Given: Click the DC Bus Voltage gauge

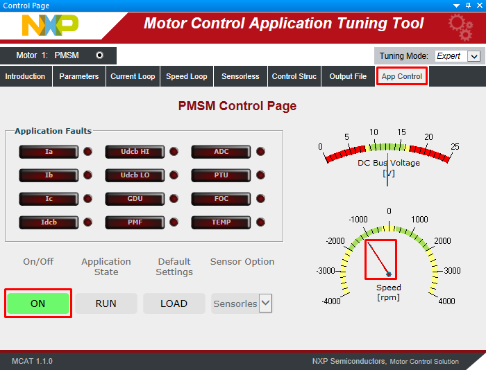Looking at the screenshot, I should coord(388,156).
